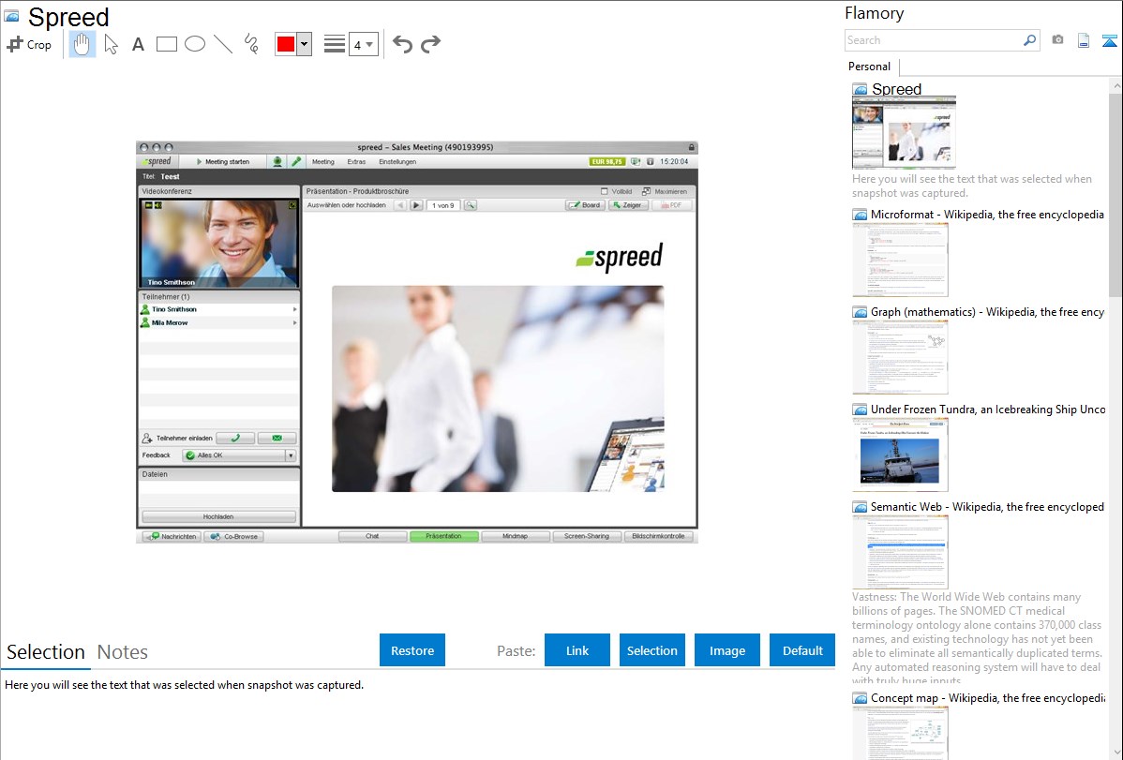Viewport: 1123px width, 760px height.
Task: Click the email invite button
Action: tap(277, 439)
